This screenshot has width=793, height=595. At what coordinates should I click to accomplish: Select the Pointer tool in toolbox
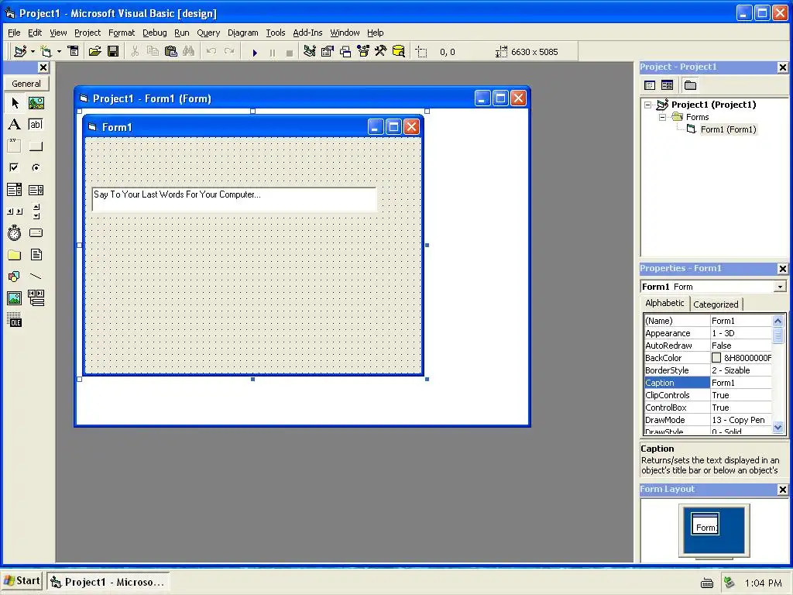click(x=15, y=103)
